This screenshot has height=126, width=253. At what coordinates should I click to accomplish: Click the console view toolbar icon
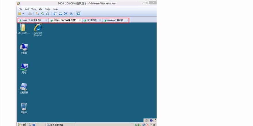tap(78, 14)
